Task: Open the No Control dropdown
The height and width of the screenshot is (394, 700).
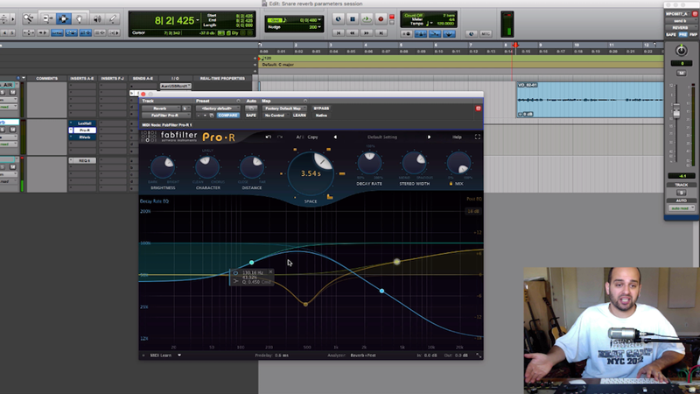Action: pyautogui.click(x=275, y=116)
